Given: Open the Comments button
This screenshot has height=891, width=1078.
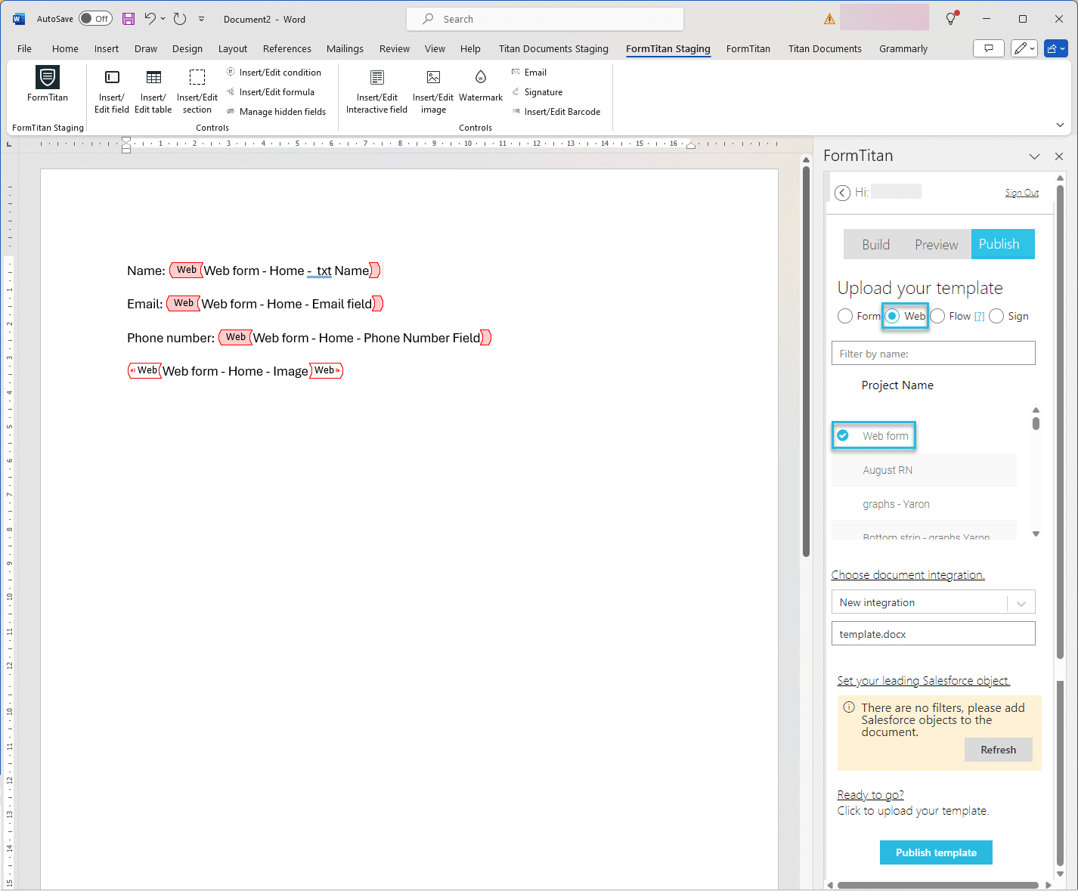Looking at the screenshot, I should point(989,48).
